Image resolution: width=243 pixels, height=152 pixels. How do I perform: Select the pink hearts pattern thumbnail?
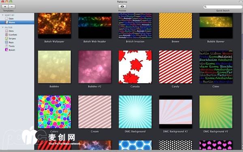216,145
